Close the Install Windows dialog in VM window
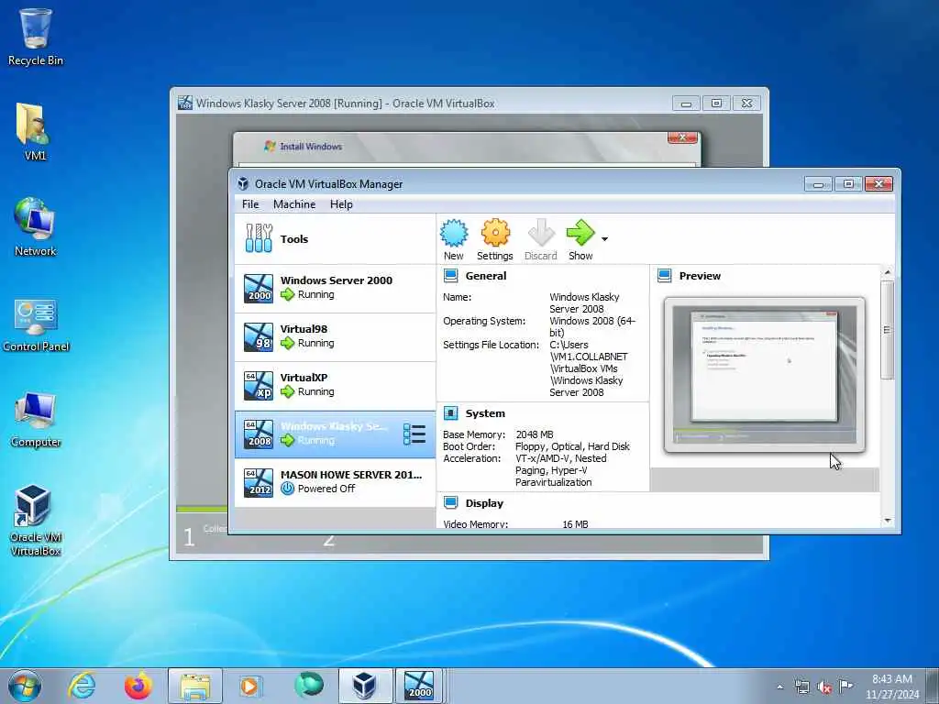Viewport: 939px width, 704px height. 682,137
